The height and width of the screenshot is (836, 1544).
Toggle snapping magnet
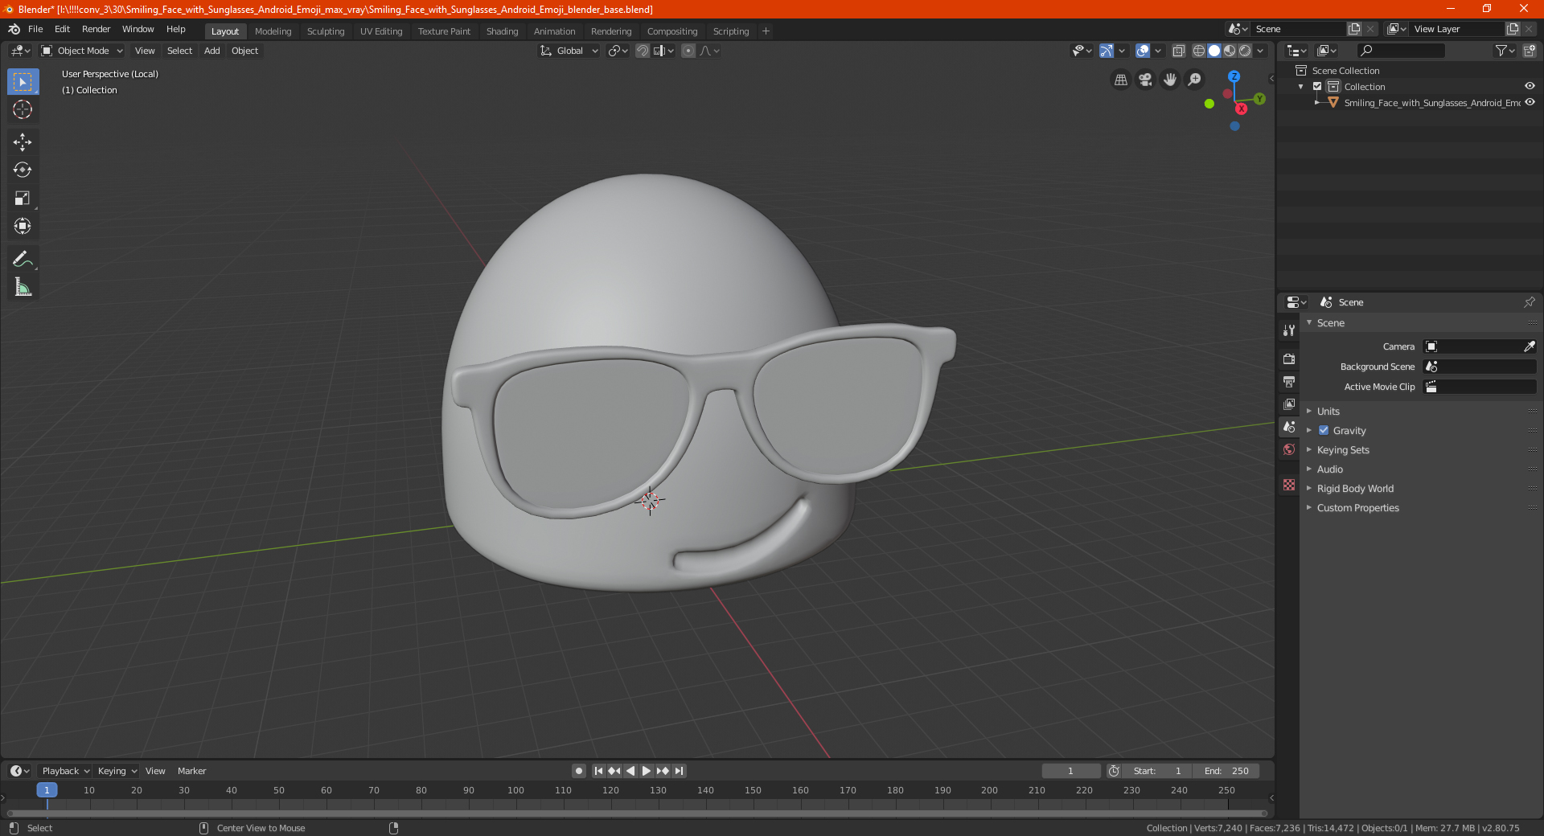point(643,51)
